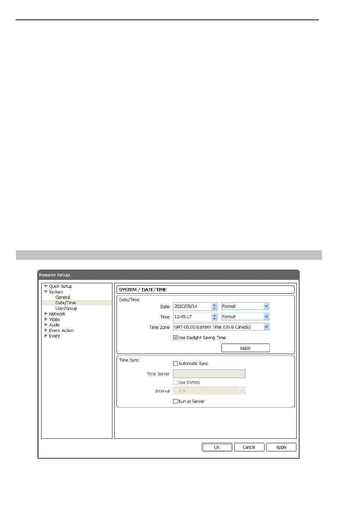Open the Time Zone dropdown
The height and width of the screenshot is (520, 356).
[221, 327]
